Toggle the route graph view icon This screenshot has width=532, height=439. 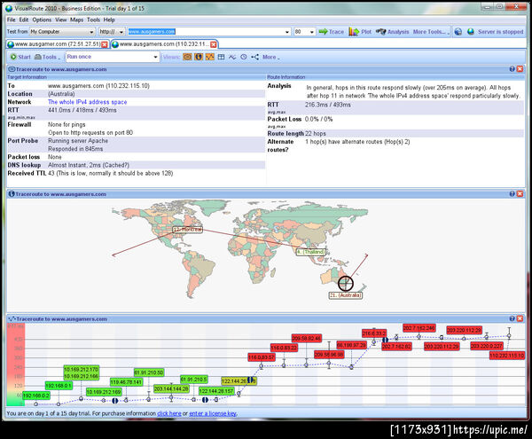pyautogui.click(x=210, y=57)
